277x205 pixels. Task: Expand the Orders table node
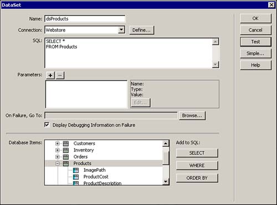[58, 157]
